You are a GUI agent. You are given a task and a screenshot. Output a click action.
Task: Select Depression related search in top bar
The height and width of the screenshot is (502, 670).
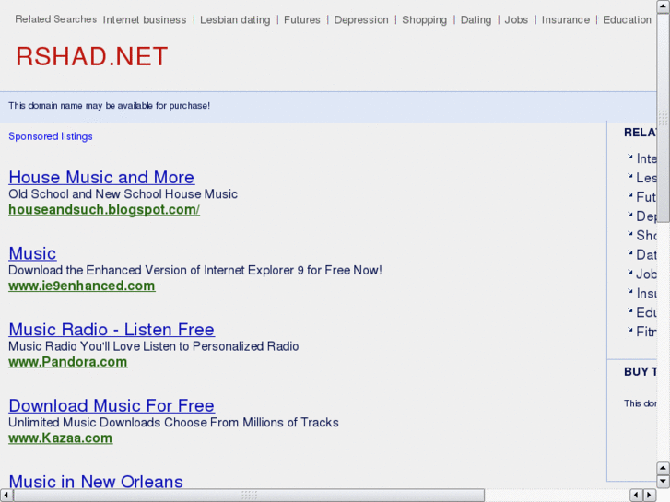361,20
